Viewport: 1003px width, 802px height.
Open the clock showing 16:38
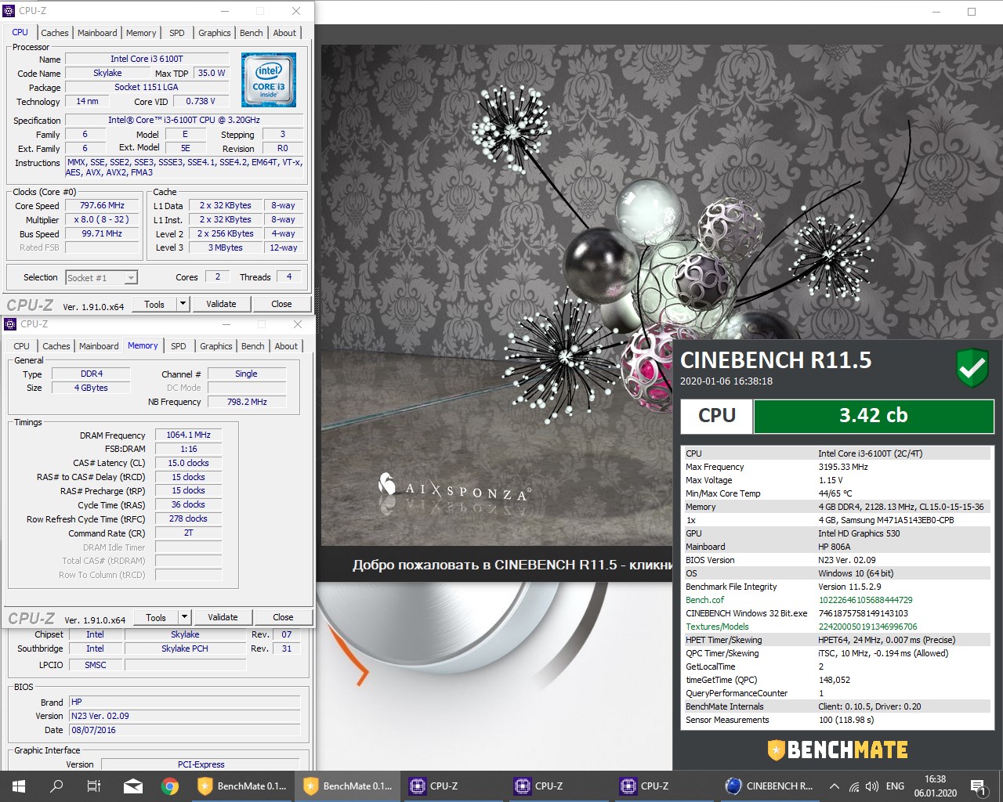(x=935, y=786)
